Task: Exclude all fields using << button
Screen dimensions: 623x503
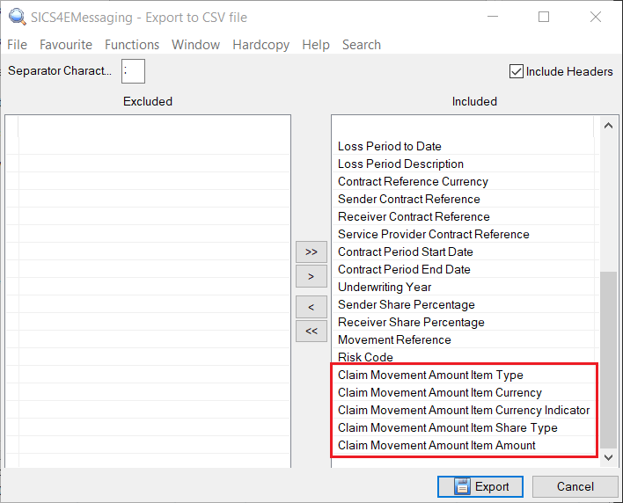Action: click(x=311, y=332)
